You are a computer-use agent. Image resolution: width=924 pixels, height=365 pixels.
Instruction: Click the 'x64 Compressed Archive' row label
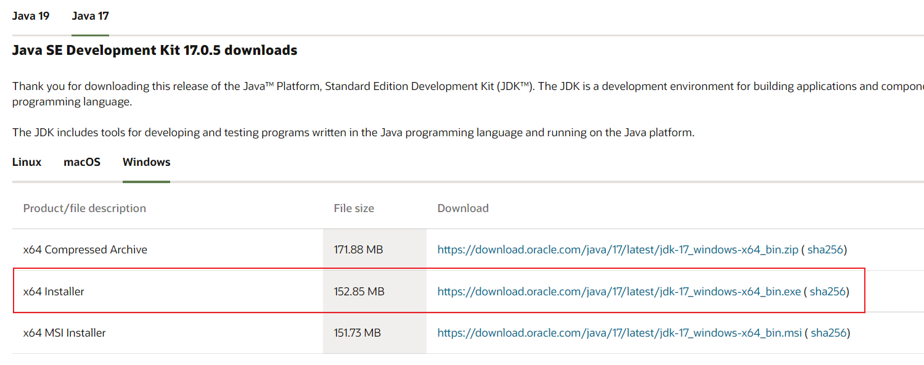tap(85, 250)
